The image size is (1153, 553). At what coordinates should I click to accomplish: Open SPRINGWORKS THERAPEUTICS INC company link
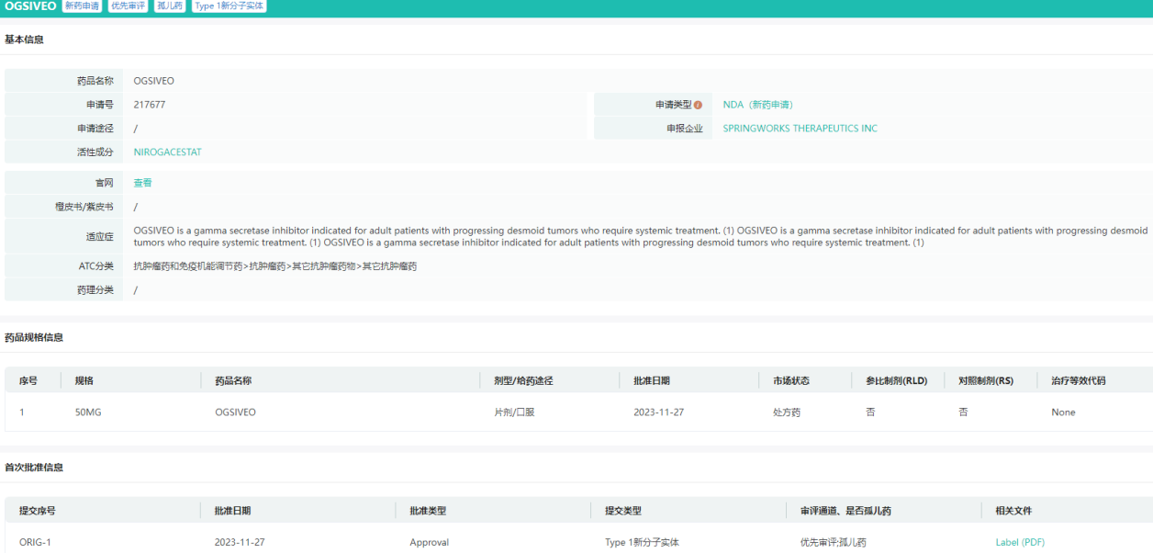pyautogui.click(x=800, y=129)
